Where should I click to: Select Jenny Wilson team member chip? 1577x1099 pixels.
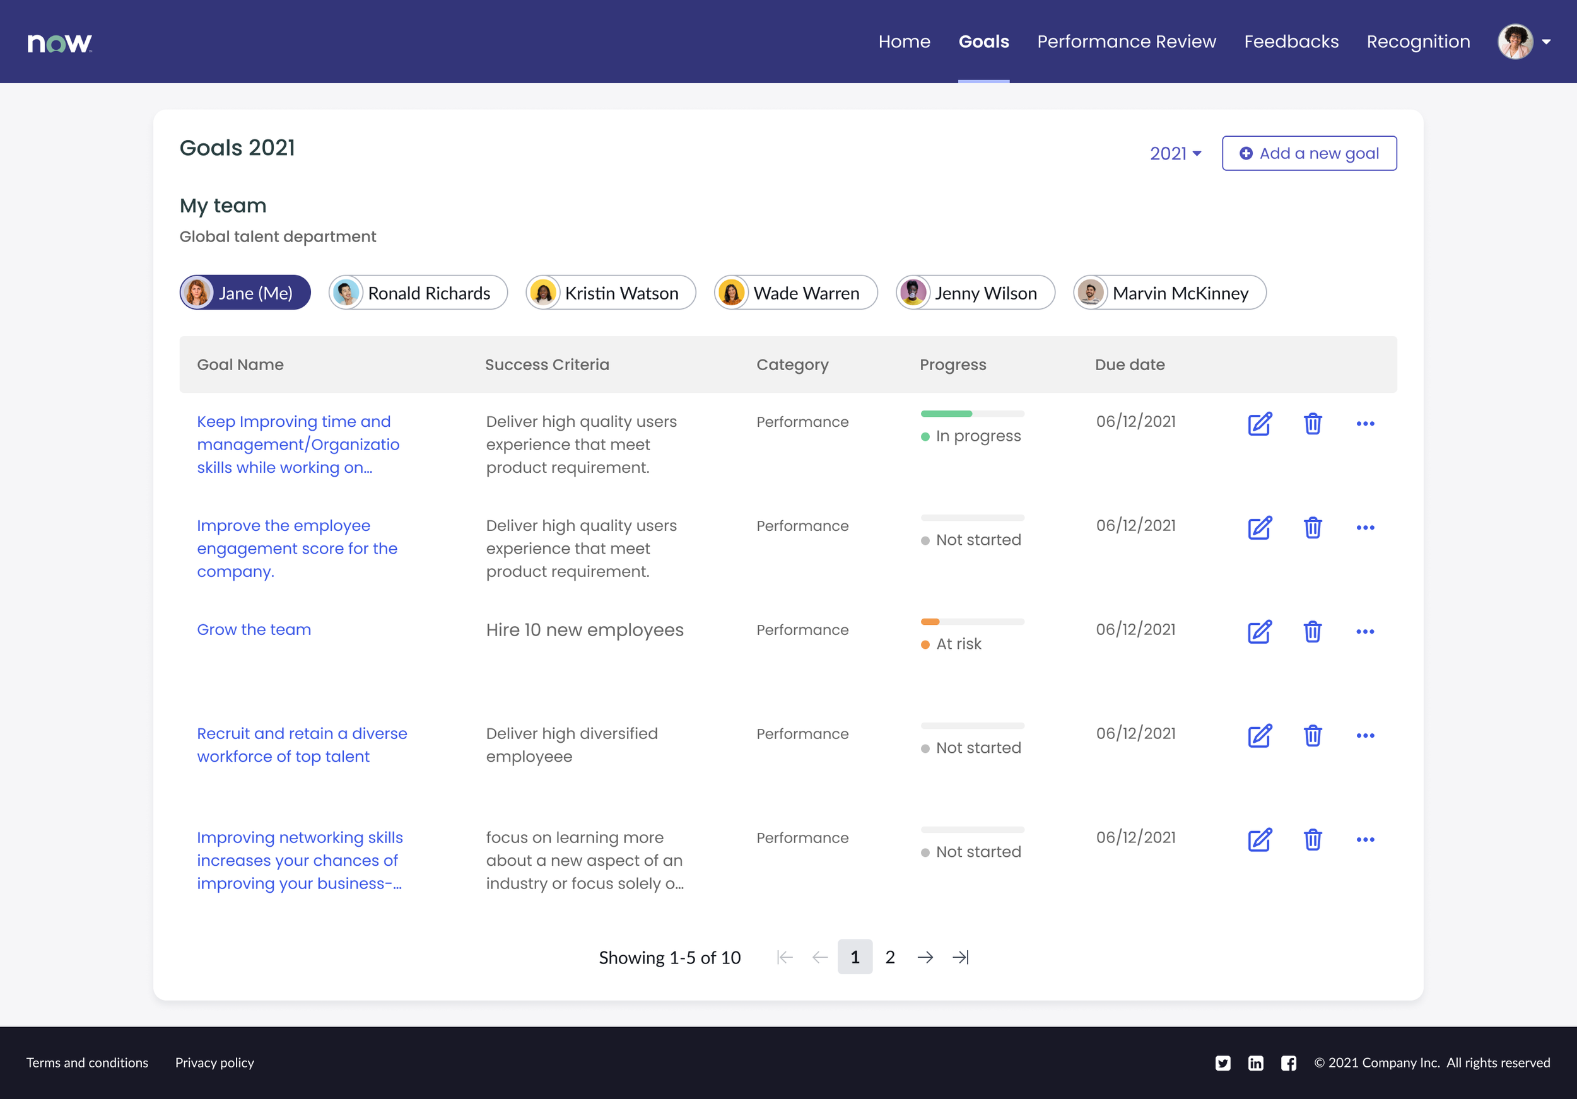[975, 293]
